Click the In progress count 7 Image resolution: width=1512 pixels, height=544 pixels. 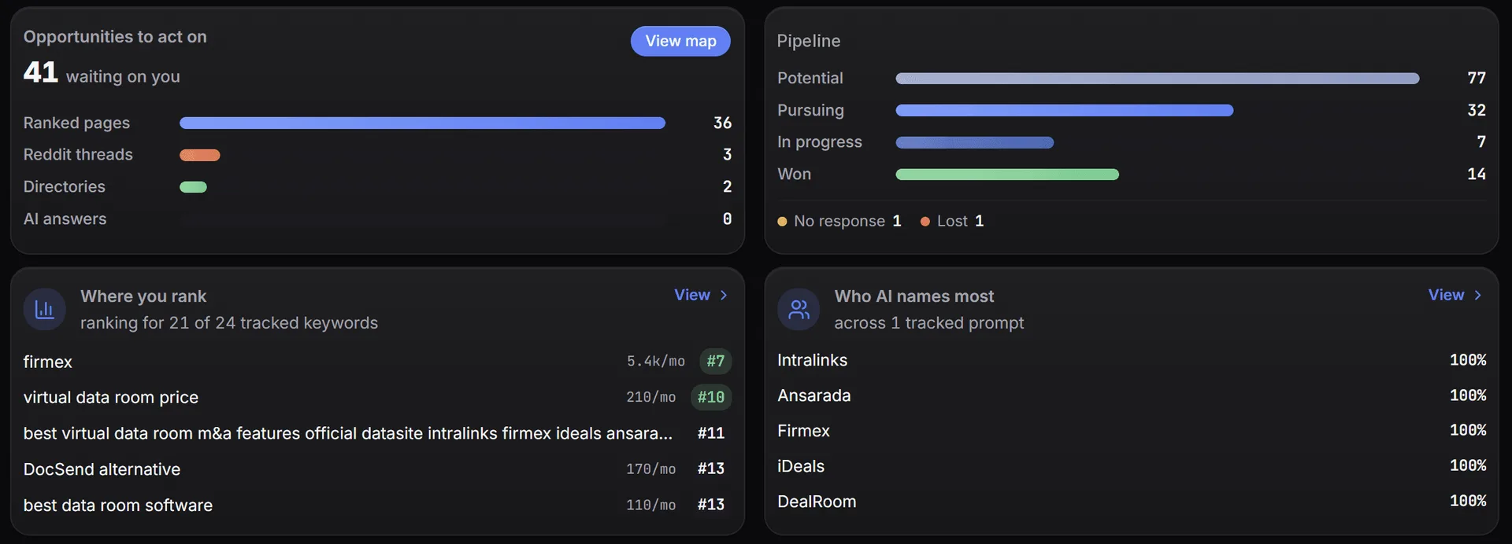coord(1481,142)
